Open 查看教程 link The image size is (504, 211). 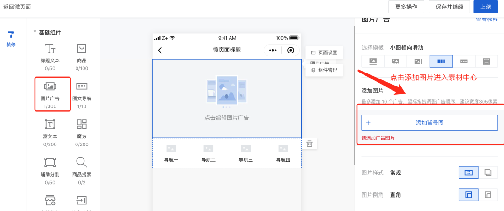pyautogui.click(x=487, y=19)
